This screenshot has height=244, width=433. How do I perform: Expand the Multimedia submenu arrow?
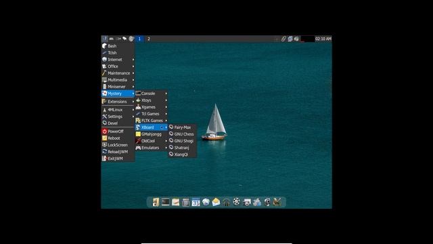pos(133,80)
